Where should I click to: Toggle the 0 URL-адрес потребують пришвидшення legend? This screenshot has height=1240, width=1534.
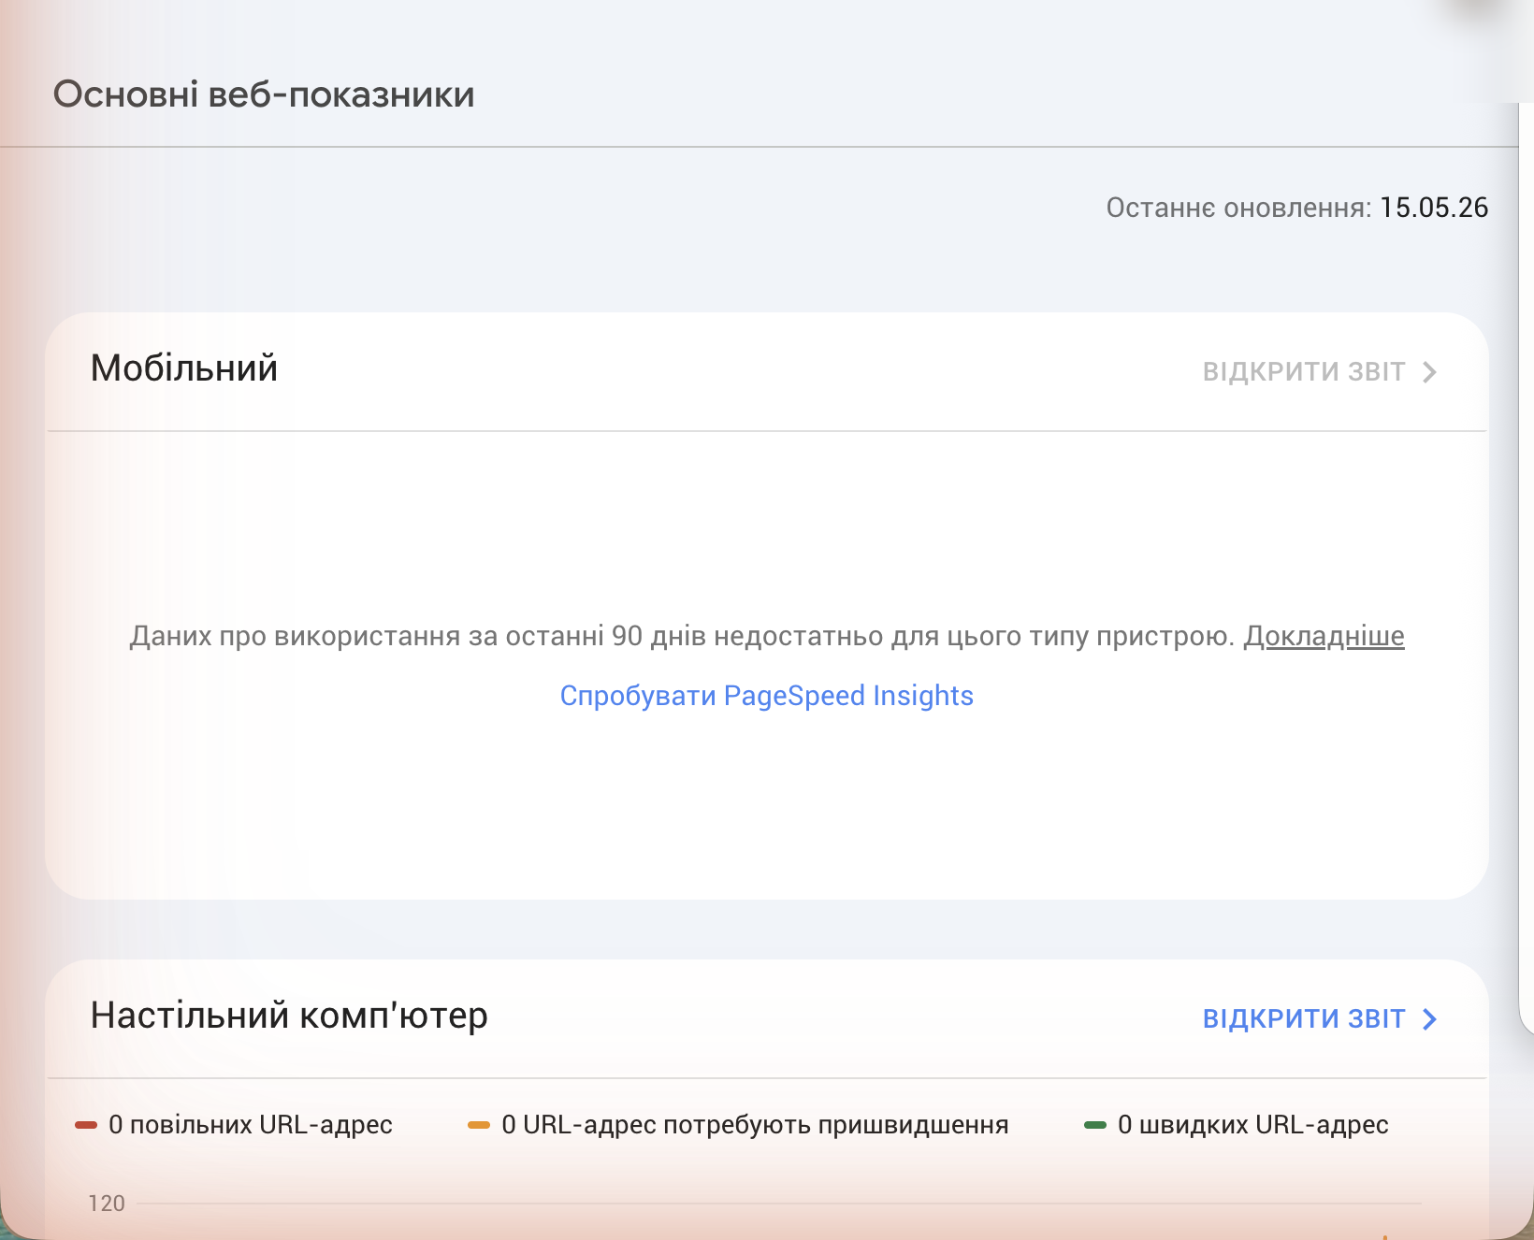pos(738,1124)
